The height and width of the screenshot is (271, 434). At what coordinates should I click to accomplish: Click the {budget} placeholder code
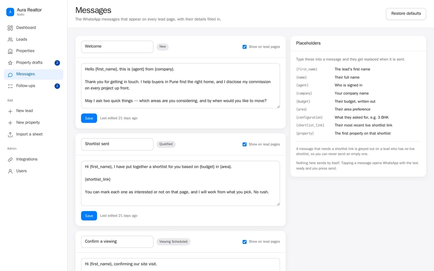click(x=303, y=102)
